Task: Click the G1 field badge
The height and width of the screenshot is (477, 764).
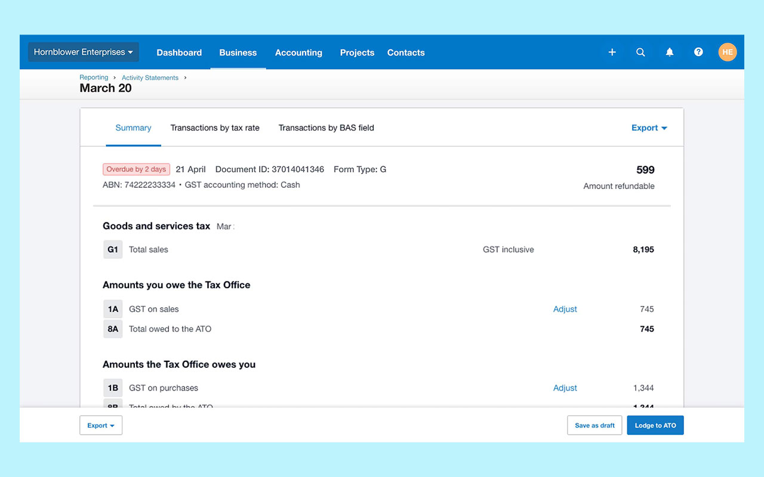Action: (x=113, y=250)
